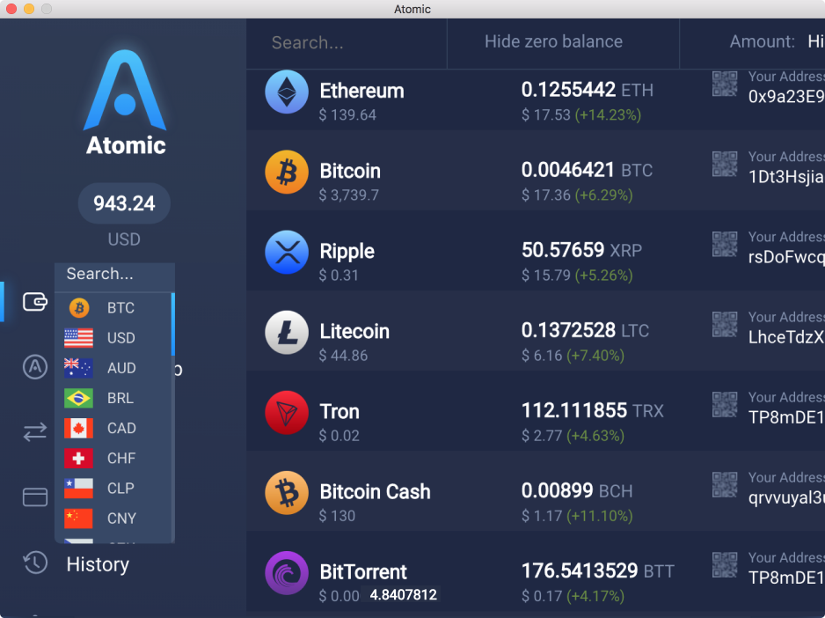Click the 176.5413529 BTT balance
825x618 pixels.
pyautogui.click(x=598, y=570)
